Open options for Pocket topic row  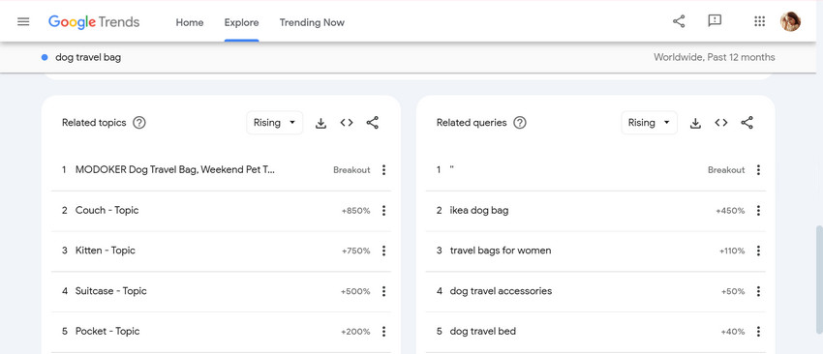pos(383,332)
